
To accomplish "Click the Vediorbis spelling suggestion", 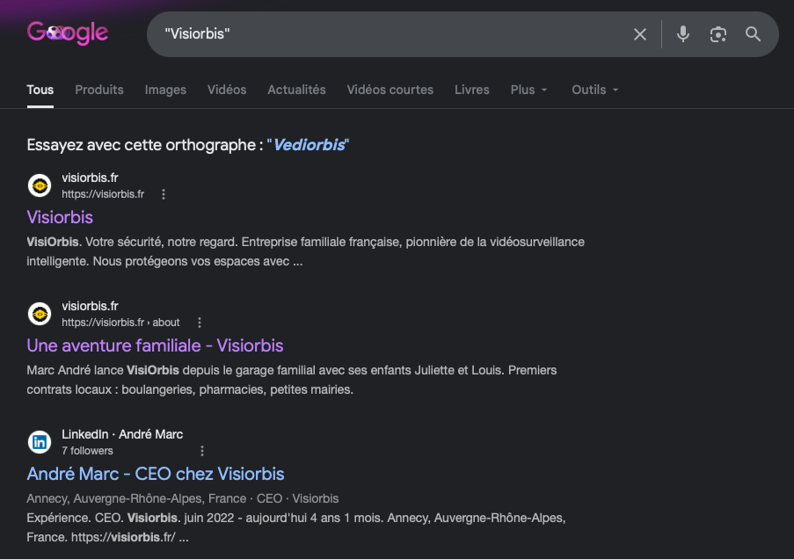I will tap(310, 145).
